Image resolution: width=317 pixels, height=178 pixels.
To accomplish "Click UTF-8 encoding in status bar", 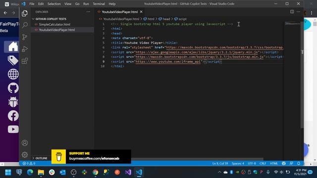I will click(x=252, y=164).
